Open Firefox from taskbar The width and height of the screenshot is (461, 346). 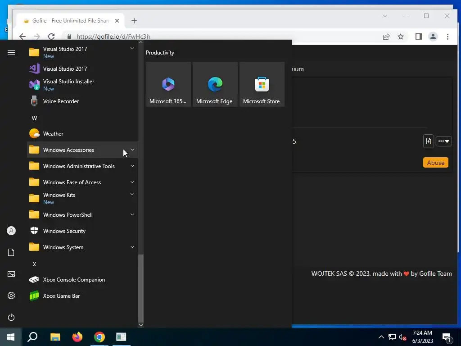pos(77,337)
